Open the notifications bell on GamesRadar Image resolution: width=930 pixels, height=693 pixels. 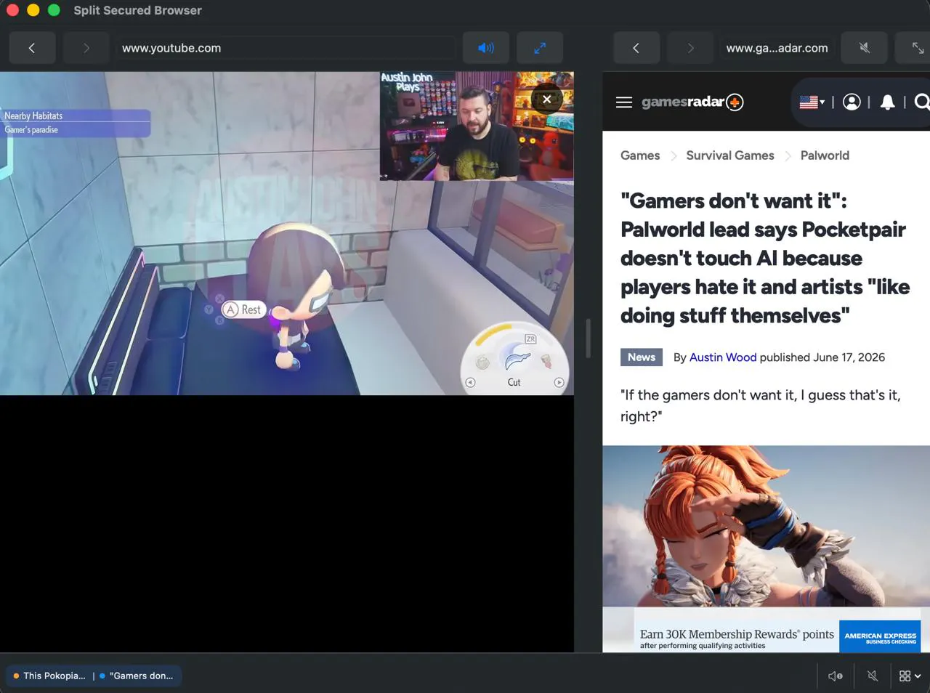(x=887, y=102)
